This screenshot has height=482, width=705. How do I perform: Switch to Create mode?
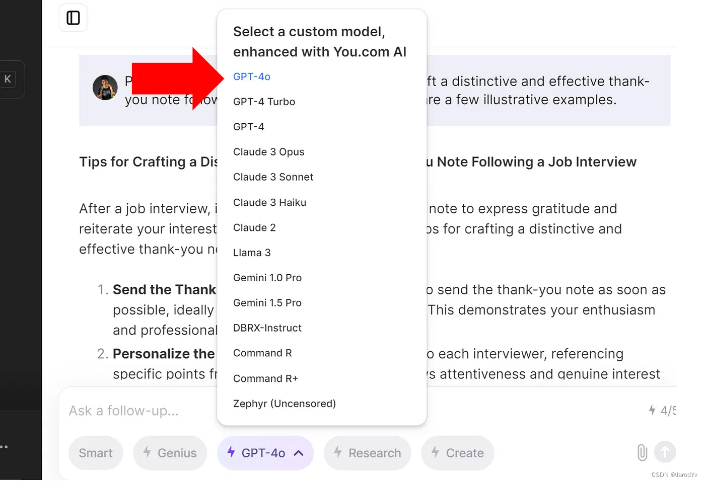tap(458, 453)
